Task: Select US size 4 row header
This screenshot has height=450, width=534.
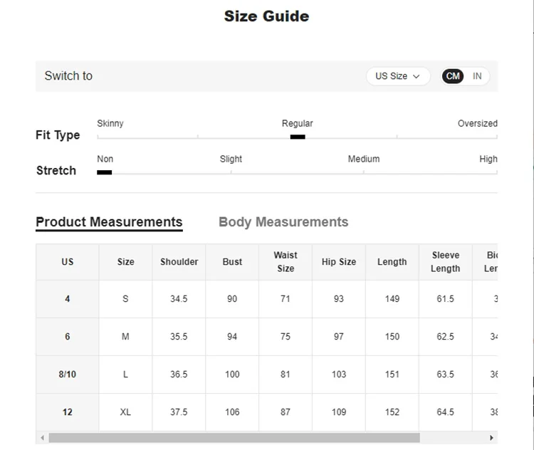Action: click(68, 299)
